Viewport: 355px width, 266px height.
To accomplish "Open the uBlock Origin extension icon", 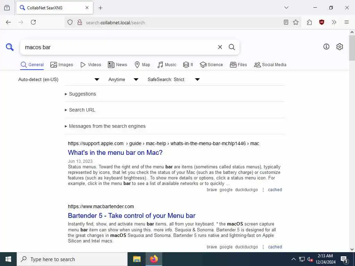I will tap(322, 22).
